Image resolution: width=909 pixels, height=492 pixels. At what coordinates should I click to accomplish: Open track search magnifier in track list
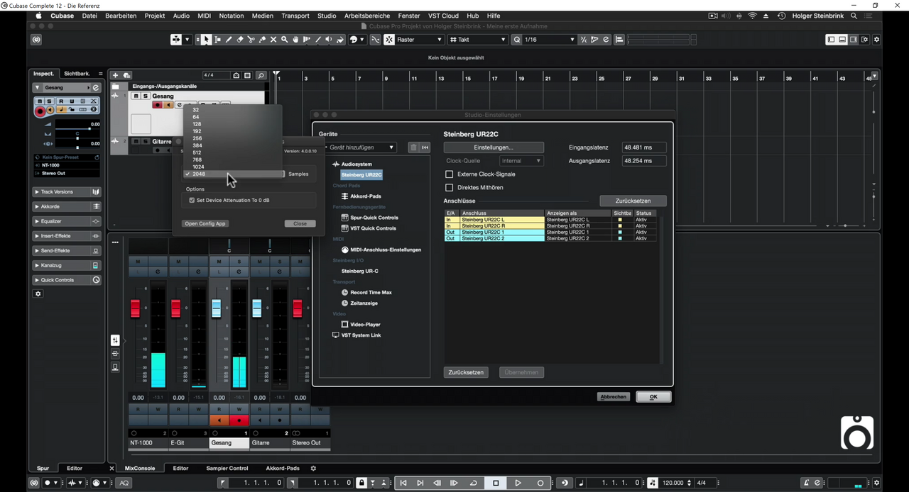coord(261,75)
